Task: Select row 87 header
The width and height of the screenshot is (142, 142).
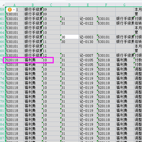Action: (x=2, y=138)
